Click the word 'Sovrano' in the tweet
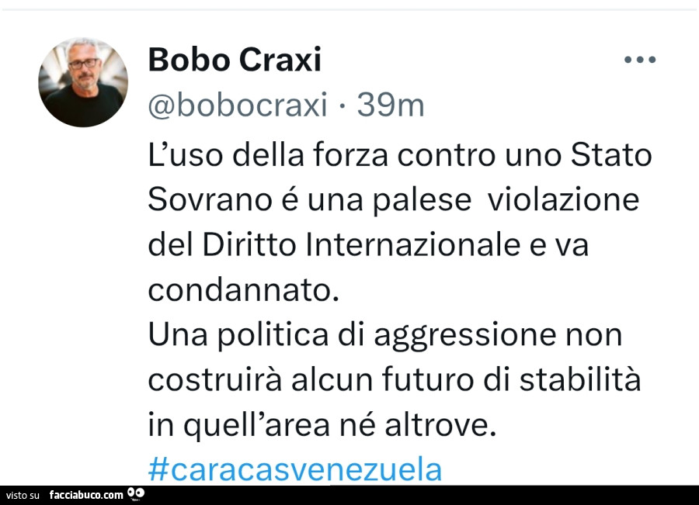699x505 pixels. pos(210,200)
